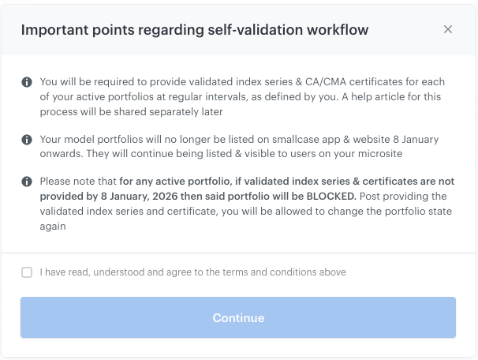Click the info icon beside model portfolios point
478x360 pixels.
pyautogui.click(x=27, y=140)
